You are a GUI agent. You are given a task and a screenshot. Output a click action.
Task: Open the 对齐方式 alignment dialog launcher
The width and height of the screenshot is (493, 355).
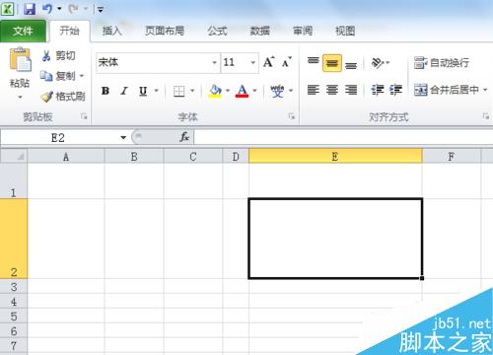point(486,115)
